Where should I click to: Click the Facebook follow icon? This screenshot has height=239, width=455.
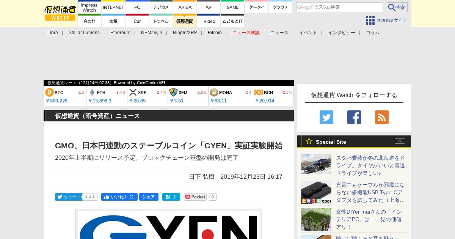tap(354, 117)
